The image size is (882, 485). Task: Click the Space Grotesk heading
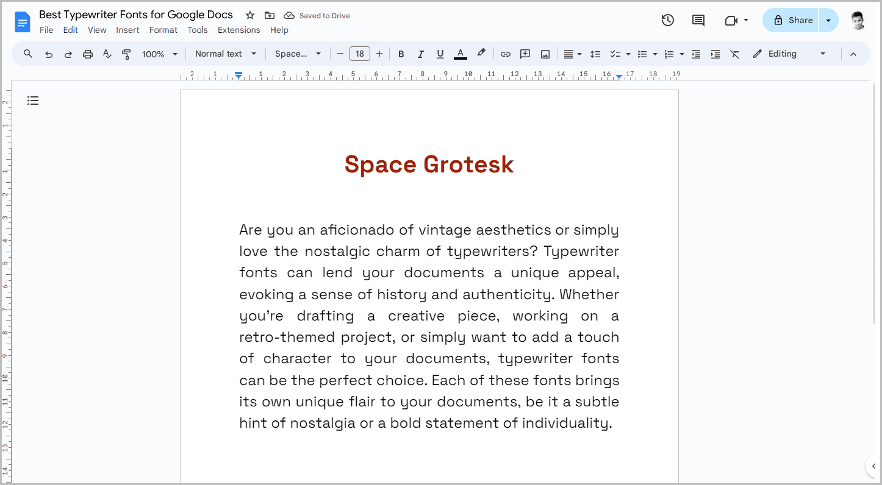[429, 165]
